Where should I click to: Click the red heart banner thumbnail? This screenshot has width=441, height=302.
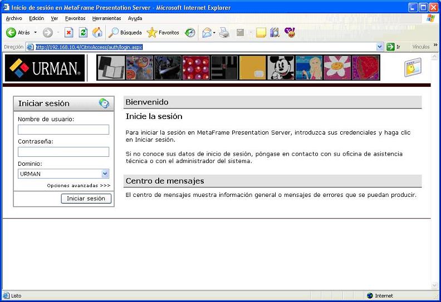(366, 68)
